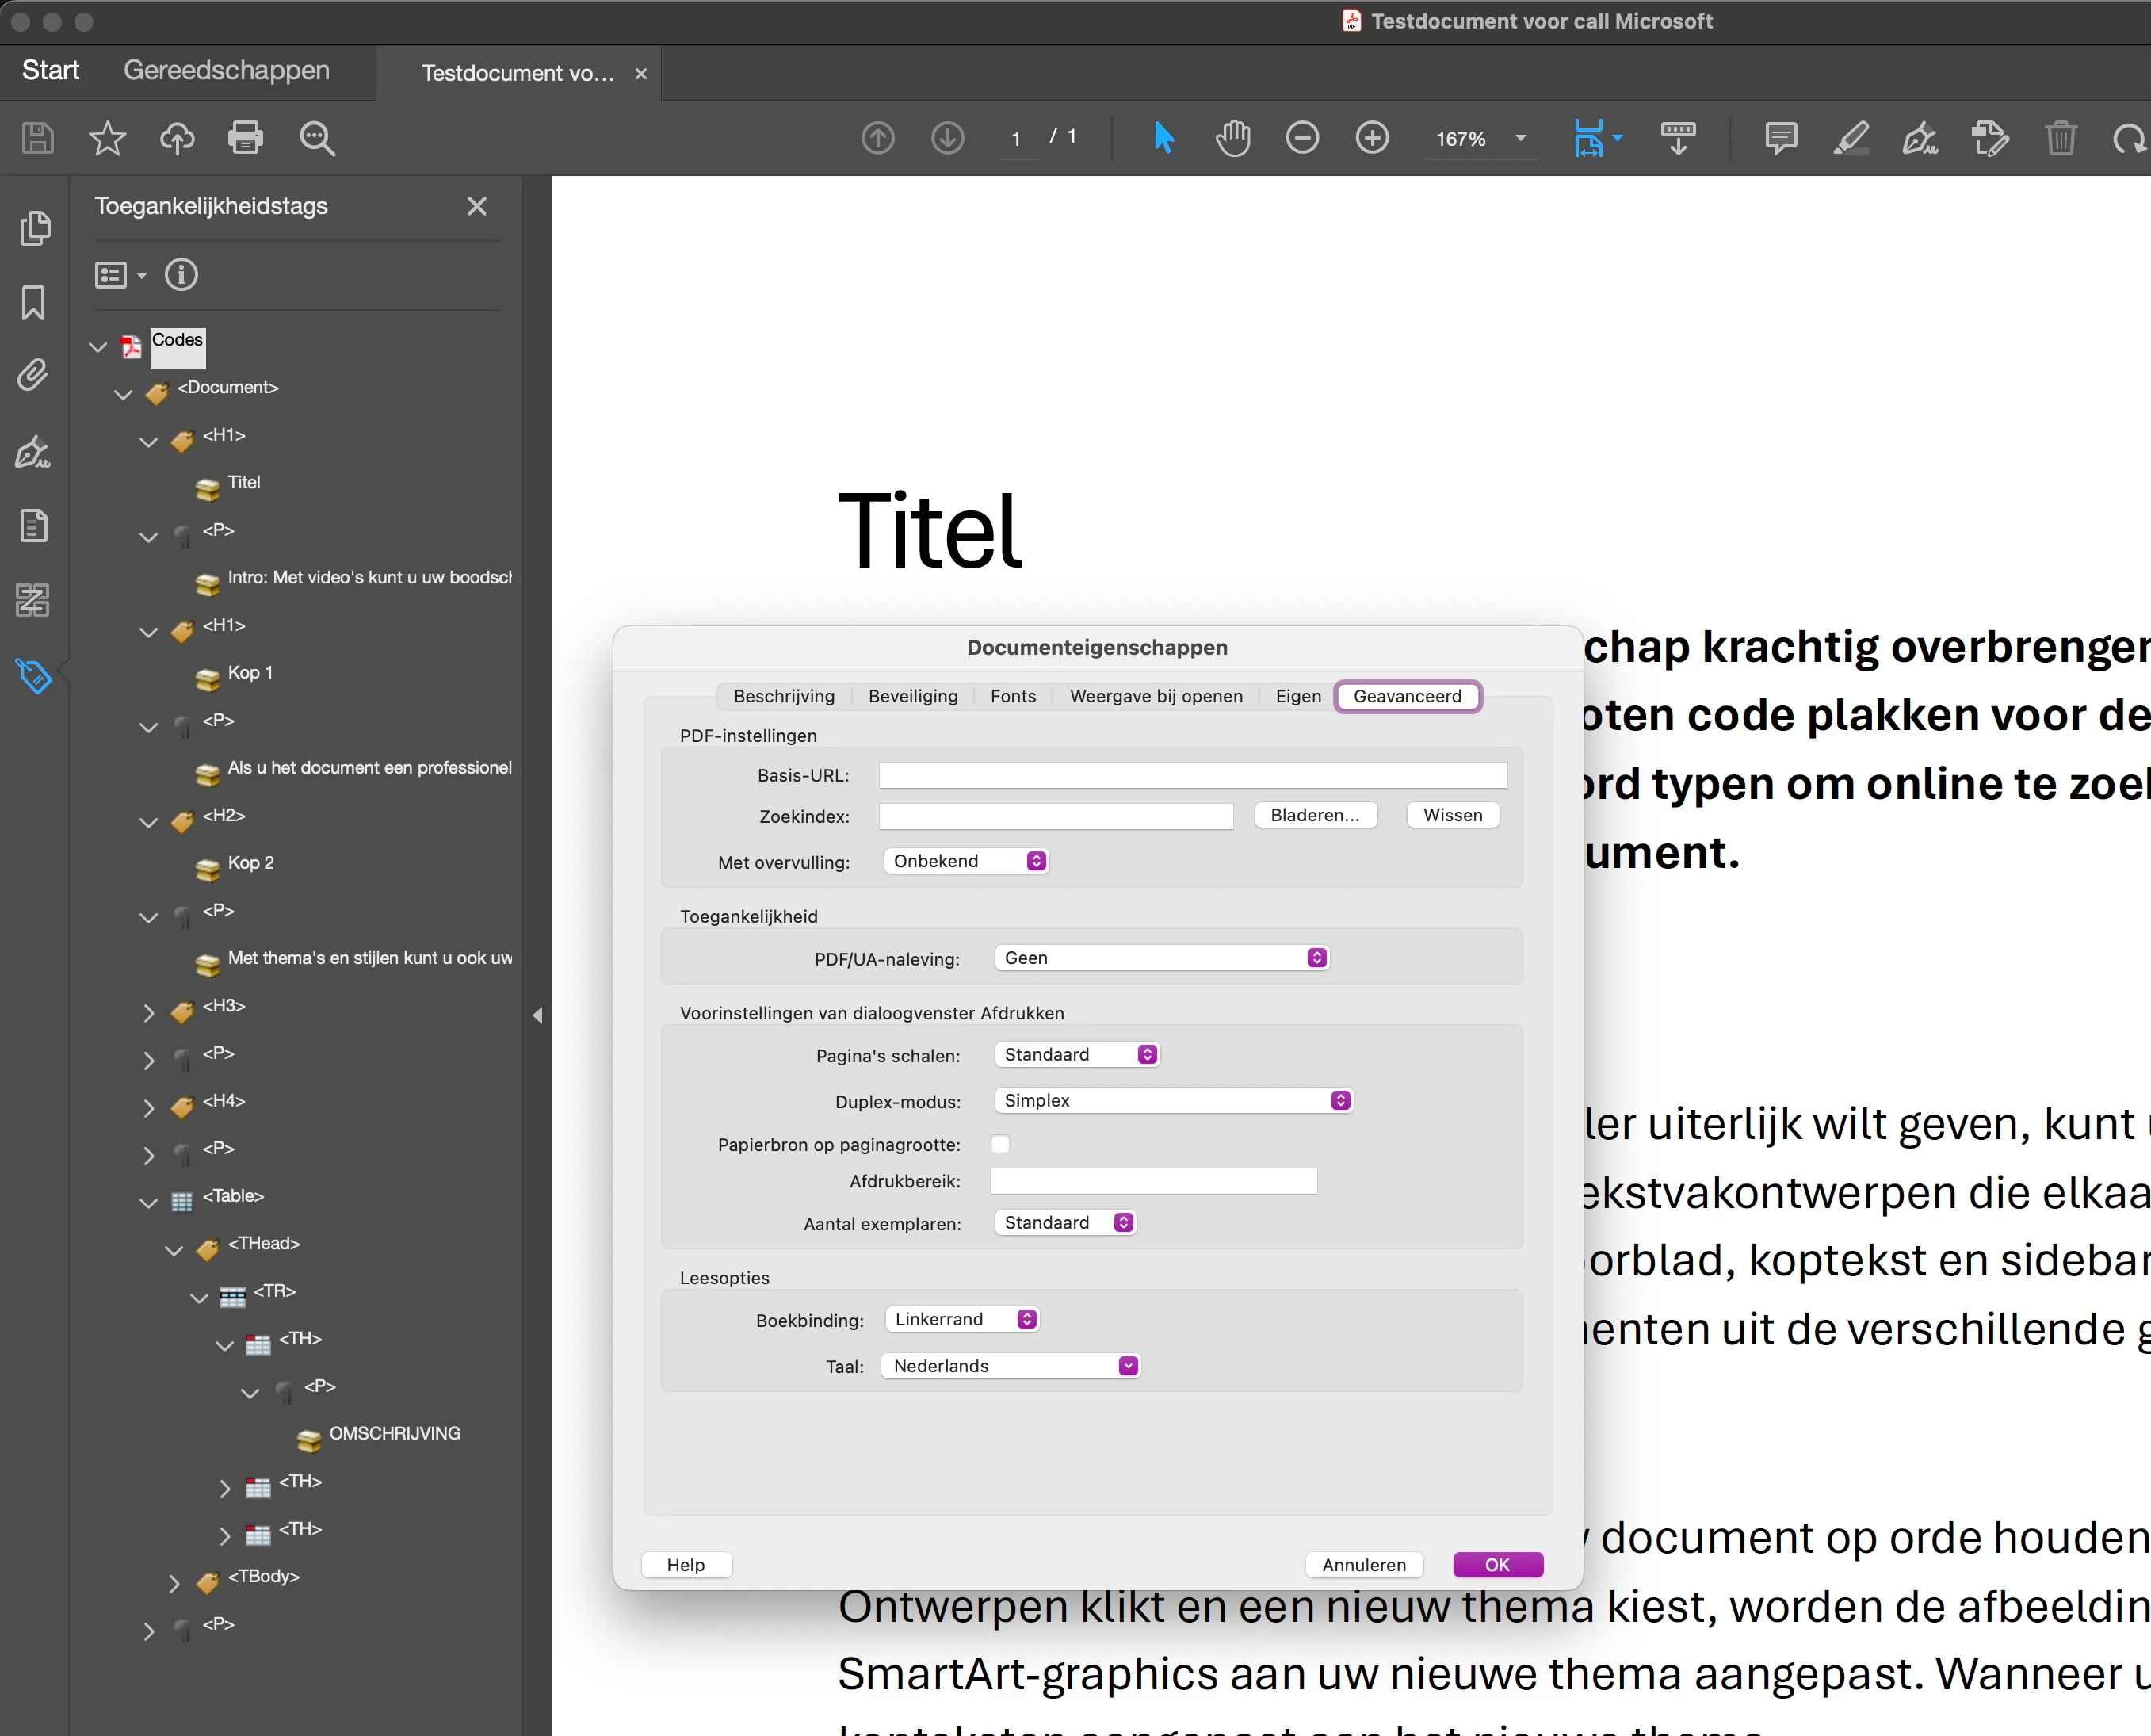Screen dimensions: 2151x1736
Task: Open the Duplex-modus dropdown
Action: (1173, 1100)
